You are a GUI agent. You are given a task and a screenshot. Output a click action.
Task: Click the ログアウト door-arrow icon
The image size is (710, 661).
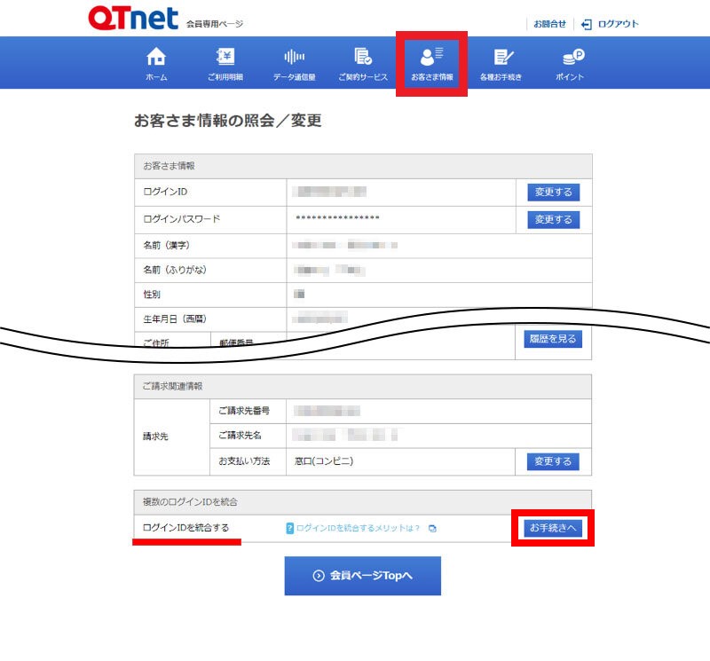[x=587, y=24]
